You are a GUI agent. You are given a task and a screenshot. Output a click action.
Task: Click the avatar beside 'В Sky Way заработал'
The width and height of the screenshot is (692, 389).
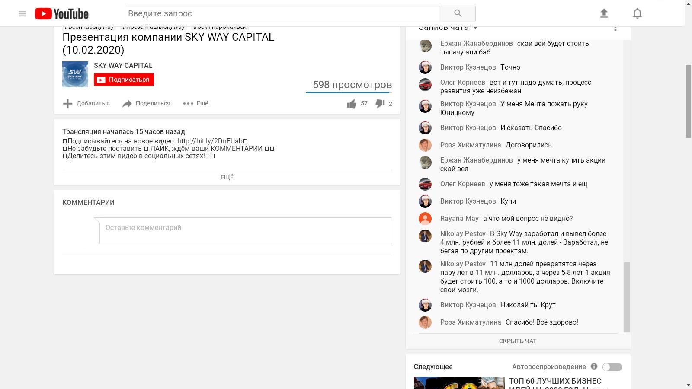(x=425, y=236)
